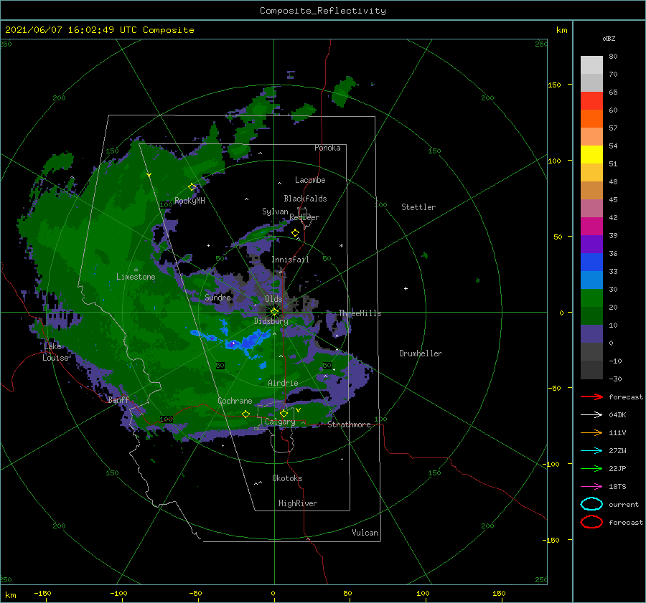Click the cyan current ellipse icon

591,504
